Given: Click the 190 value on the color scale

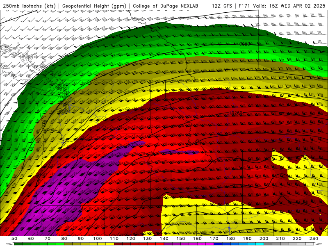Looking at the screenshot, I should pos(247,239).
